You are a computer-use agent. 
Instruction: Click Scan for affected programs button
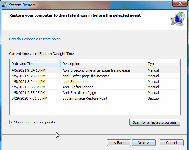[154, 122]
